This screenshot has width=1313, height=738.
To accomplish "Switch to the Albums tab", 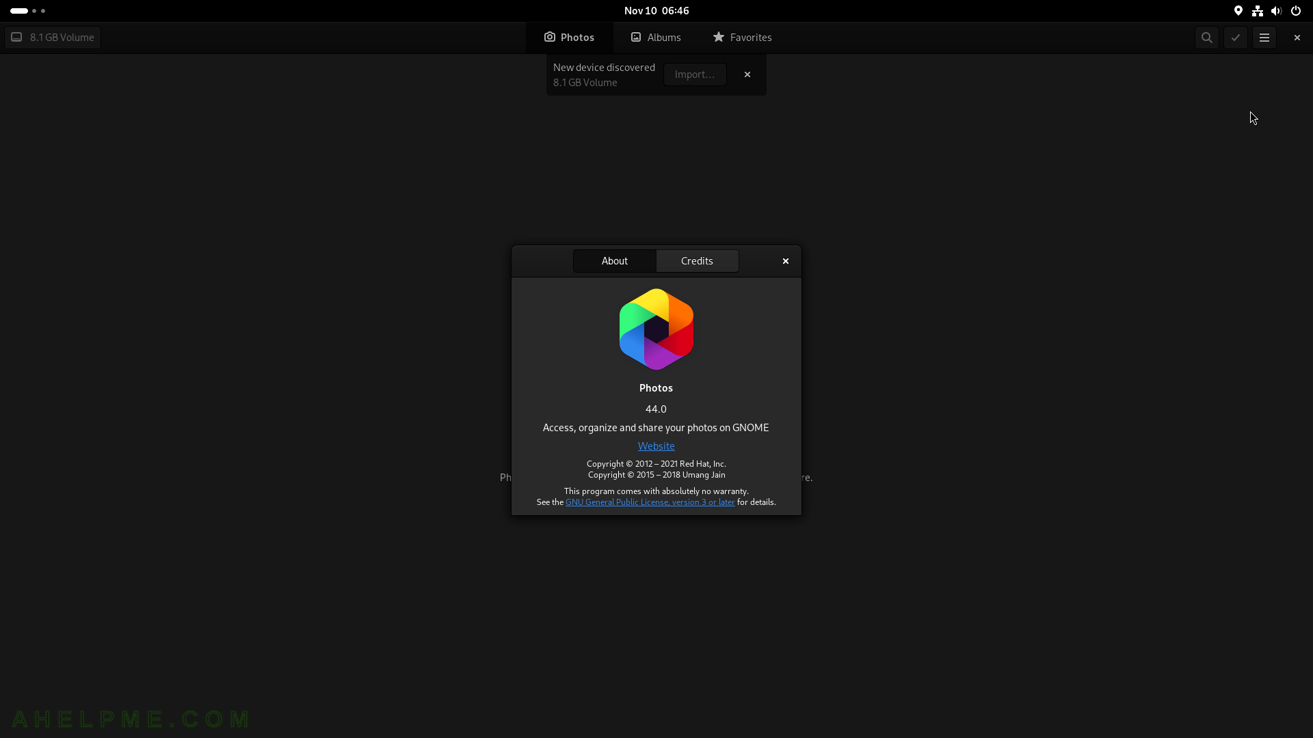I will [x=656, y=38].
